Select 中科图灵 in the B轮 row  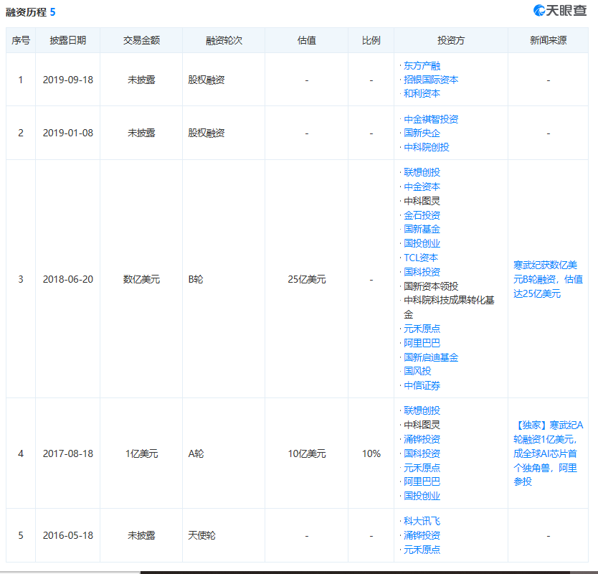click(x=422, y=201)
